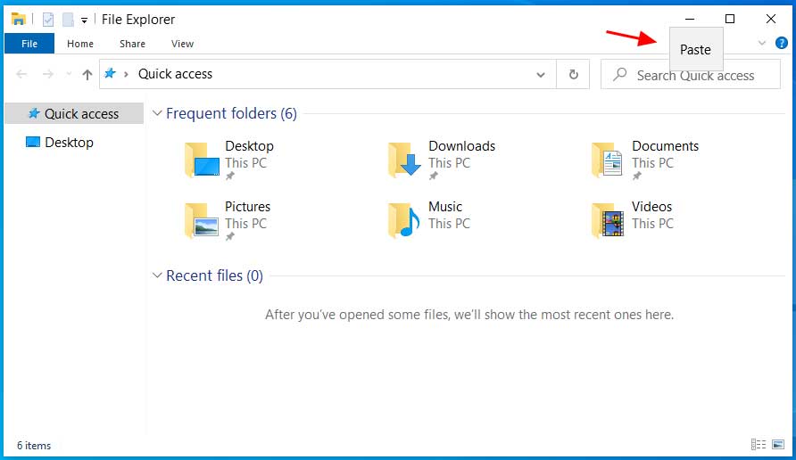
Task: Switch to Large icons view in status bar
Action: [778, 445]
